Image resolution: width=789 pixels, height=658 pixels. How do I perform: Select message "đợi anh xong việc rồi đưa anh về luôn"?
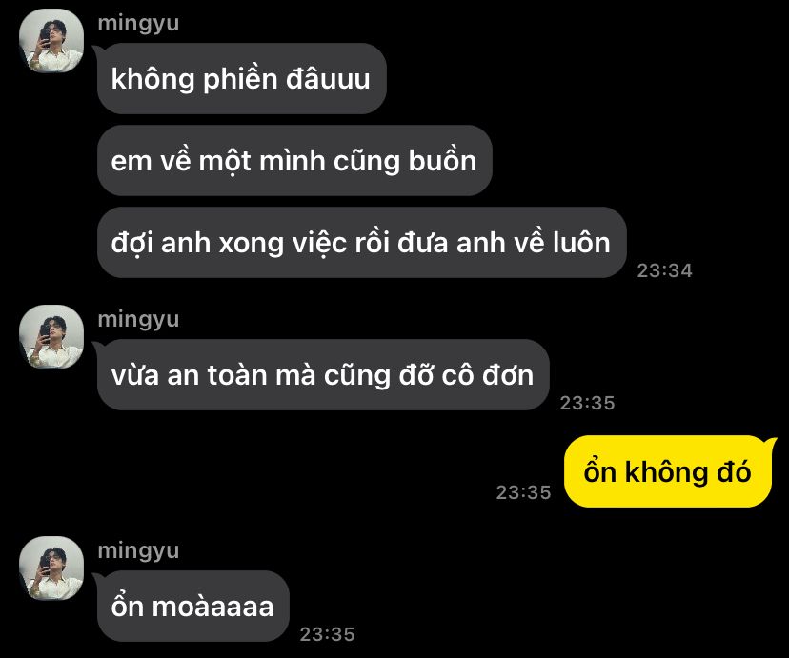(361, 242)
